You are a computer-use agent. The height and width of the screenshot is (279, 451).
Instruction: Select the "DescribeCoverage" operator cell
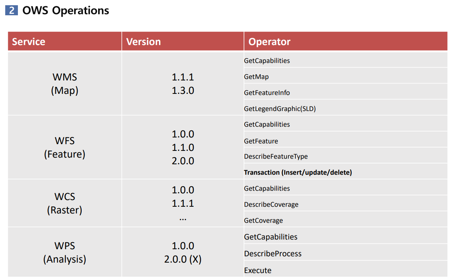click(346, 204)
